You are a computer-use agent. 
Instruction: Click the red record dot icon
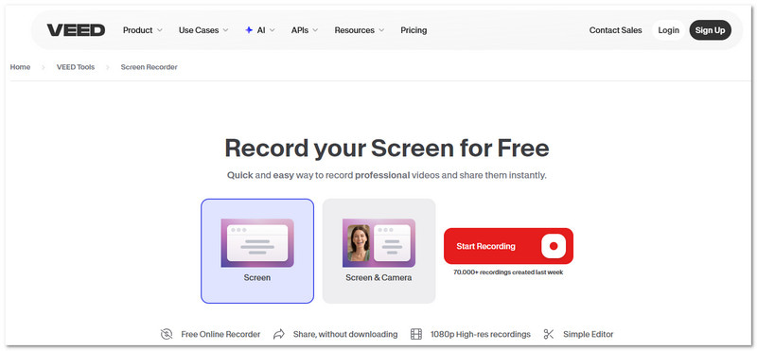[554, 246]
